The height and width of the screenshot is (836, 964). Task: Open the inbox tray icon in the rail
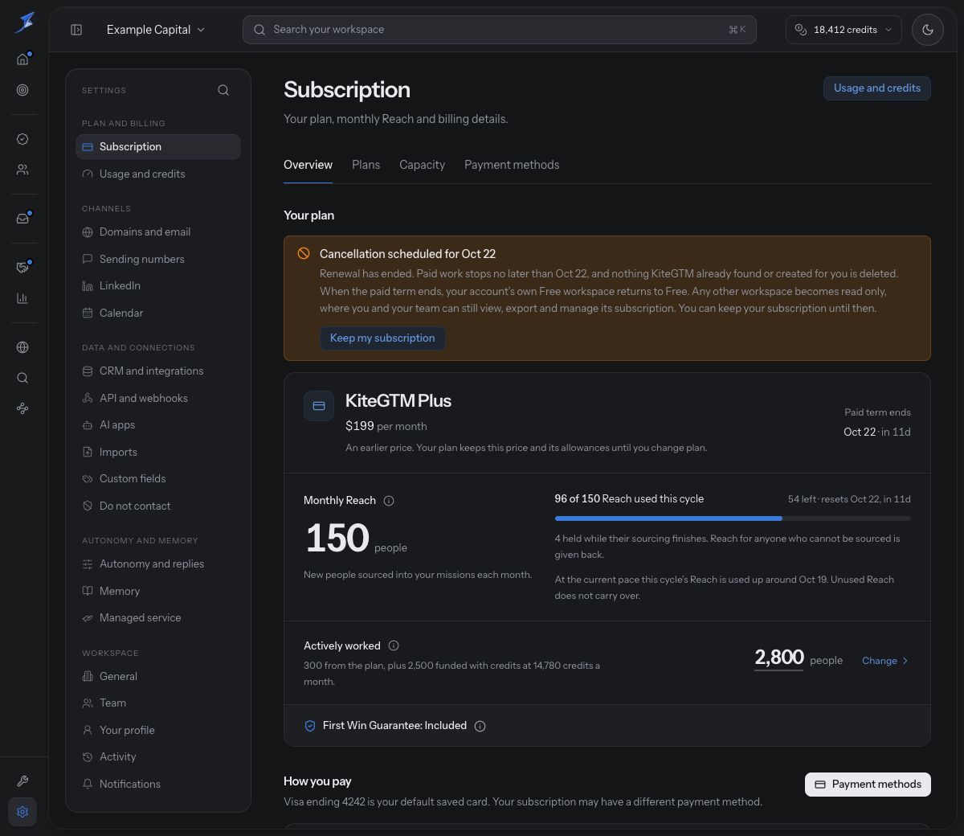point(22,219)
